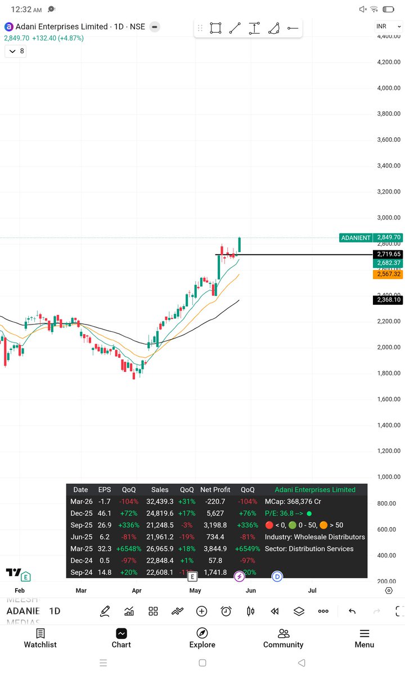405x675 pixels.
Task: Tap the Sep-25 sales value 21,248.5
Action: point(160,525)
